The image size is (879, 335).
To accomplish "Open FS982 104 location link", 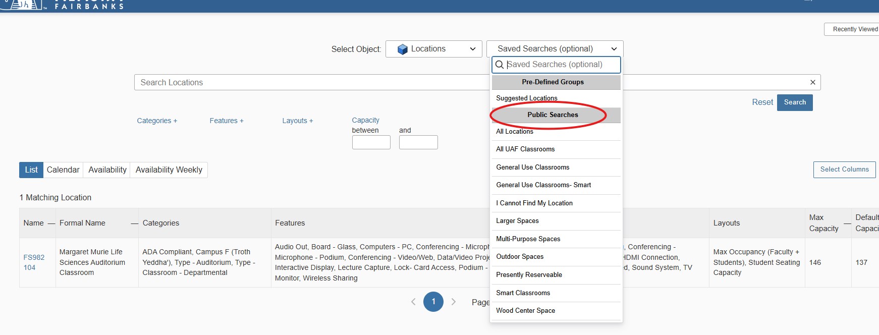I will [34, 262].
